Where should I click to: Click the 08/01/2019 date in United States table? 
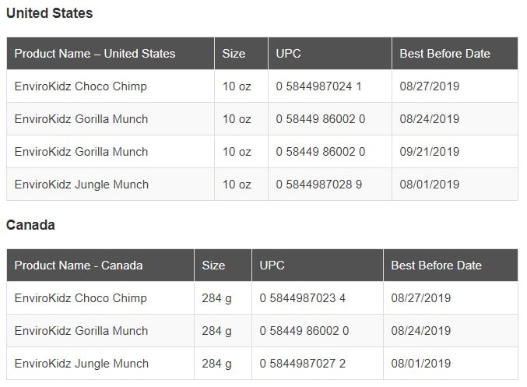tap(430, 185)
